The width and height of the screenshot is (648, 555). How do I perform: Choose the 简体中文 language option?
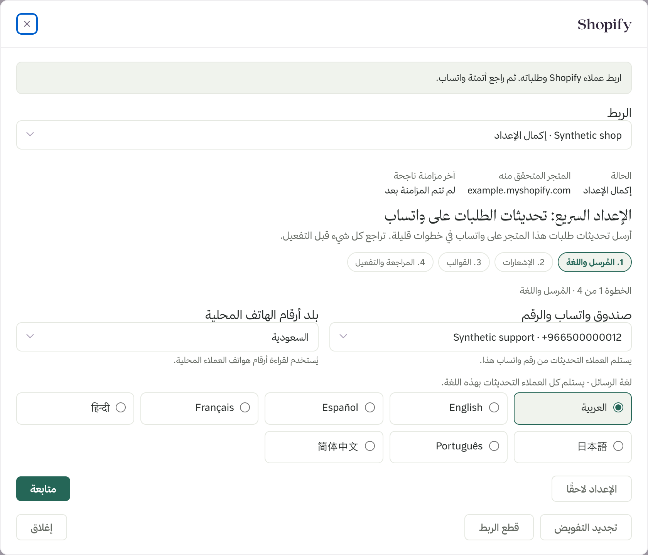(x=324, y=447)
